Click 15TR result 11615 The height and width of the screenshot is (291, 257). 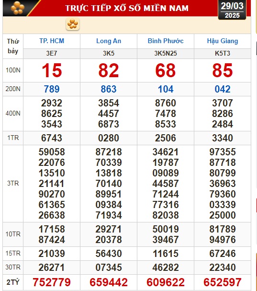[166, 254]
